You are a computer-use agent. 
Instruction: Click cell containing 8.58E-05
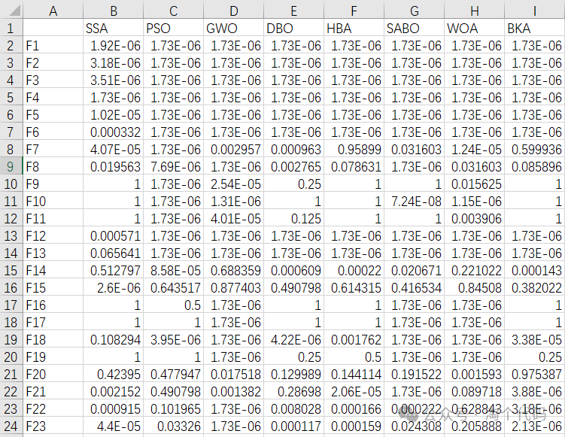click(174, 270)
